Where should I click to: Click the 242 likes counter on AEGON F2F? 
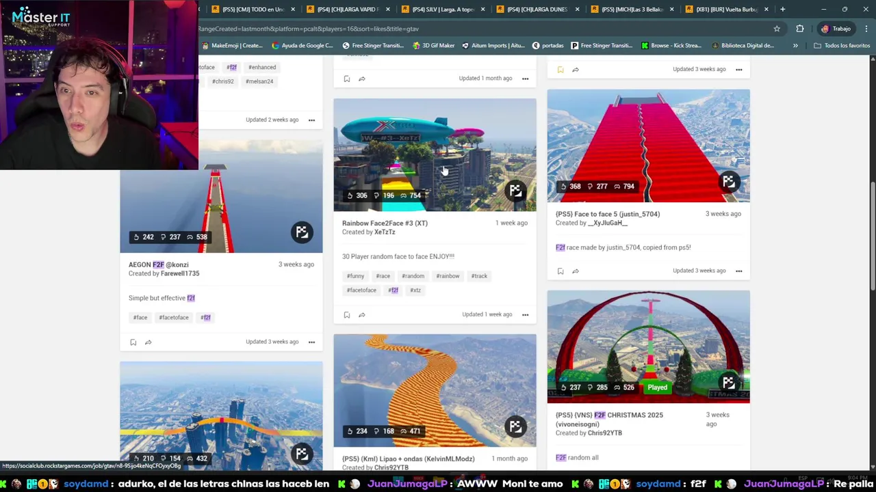click(x=143, y=237)
